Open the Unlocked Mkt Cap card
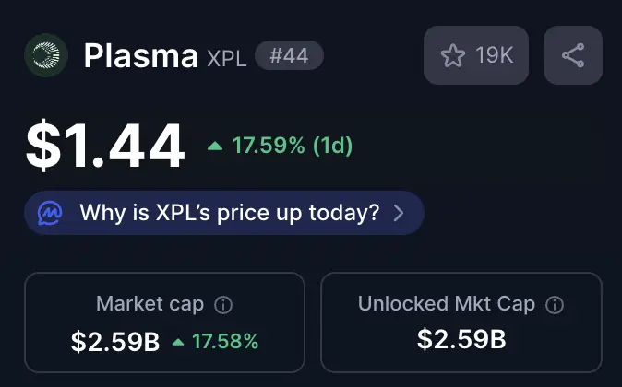This screenshot has width=622, height=387. [461, 322]
